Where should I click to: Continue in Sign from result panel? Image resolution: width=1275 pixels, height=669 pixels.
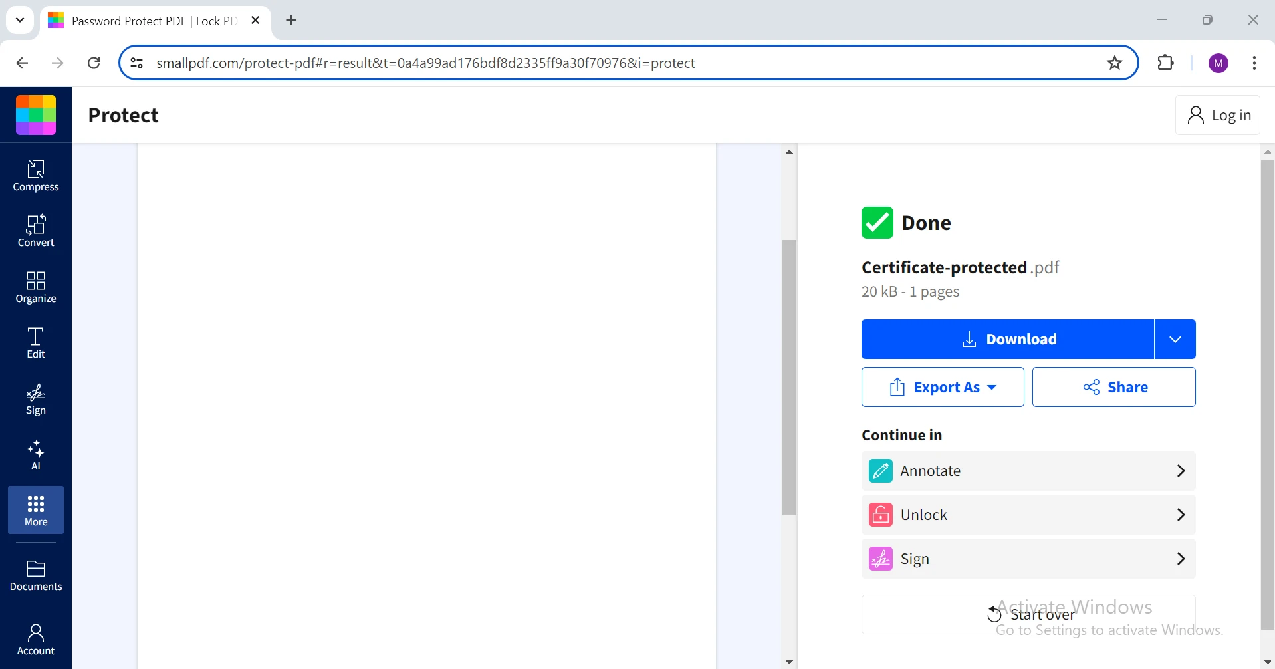[x=1028, y=559]
